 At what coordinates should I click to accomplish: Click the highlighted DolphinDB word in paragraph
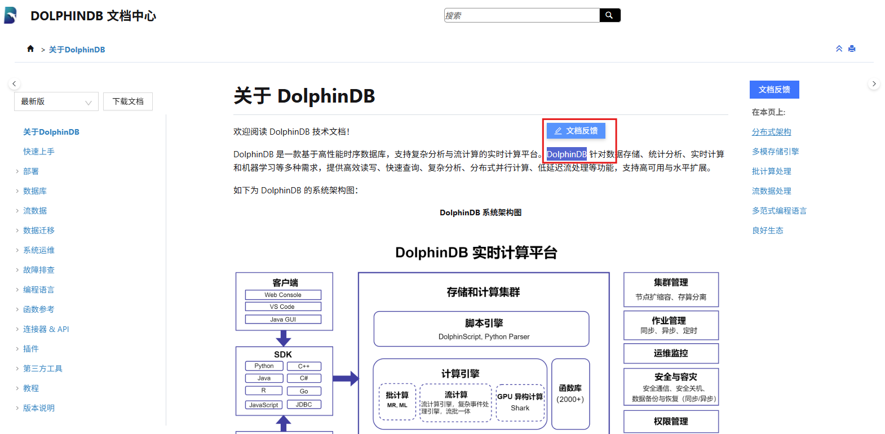coord(567,154)
